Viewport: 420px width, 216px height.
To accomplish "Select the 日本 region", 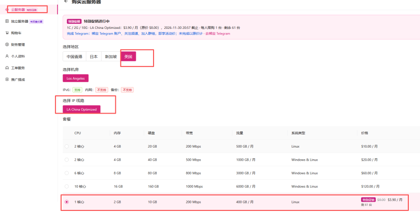I will pyautogui.click(x=94, y=57).
